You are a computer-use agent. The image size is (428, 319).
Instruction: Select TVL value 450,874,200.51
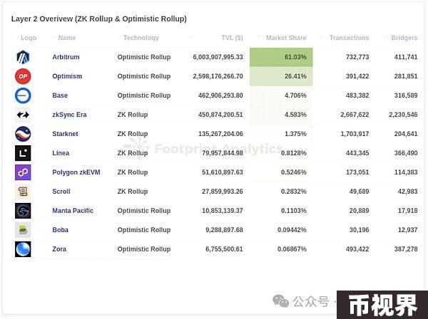coord(220,115)
